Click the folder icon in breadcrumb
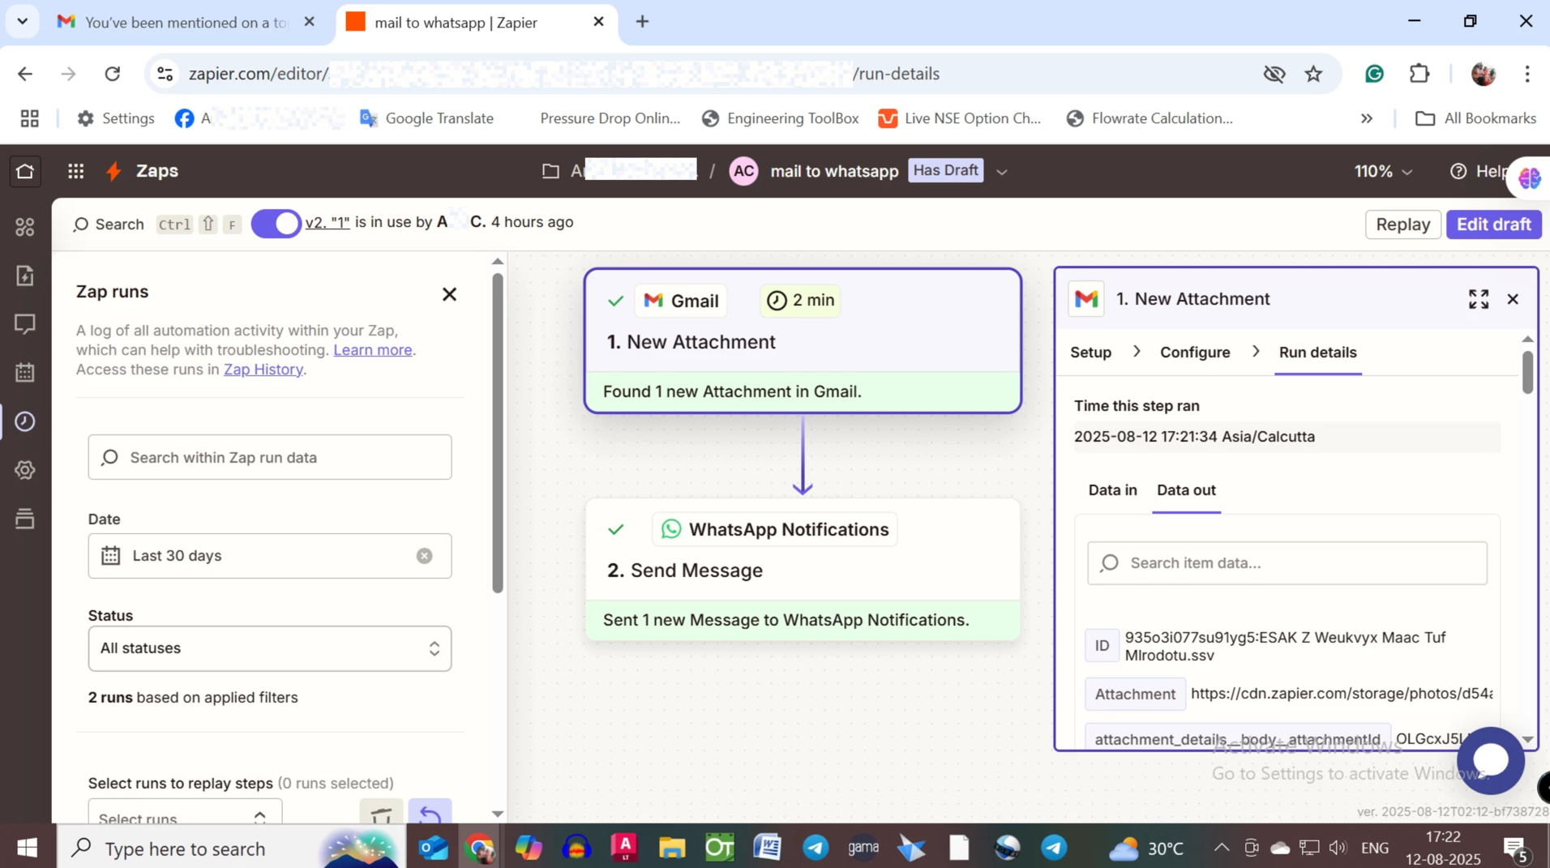1550x868 pixels. click(550, 171)
